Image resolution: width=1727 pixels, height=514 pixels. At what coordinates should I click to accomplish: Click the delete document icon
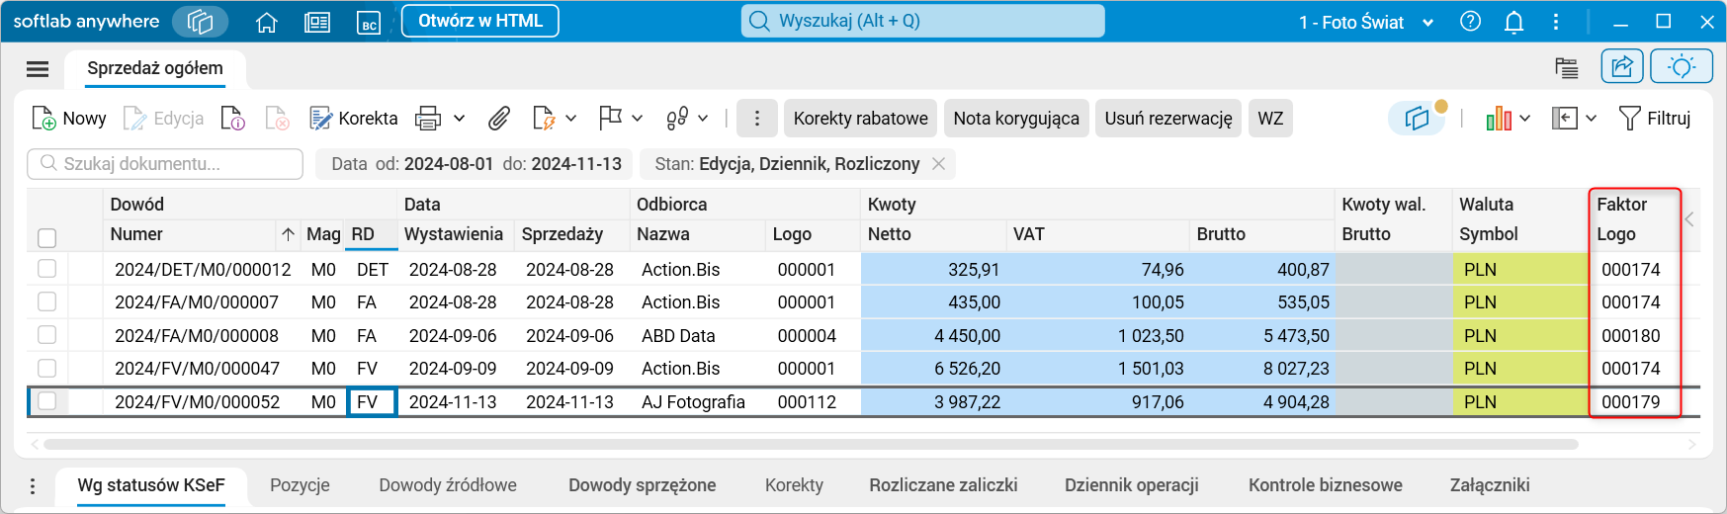coord(278,119)
